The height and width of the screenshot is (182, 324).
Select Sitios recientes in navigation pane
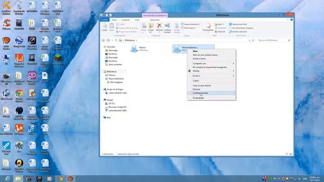tap(113, 65)
